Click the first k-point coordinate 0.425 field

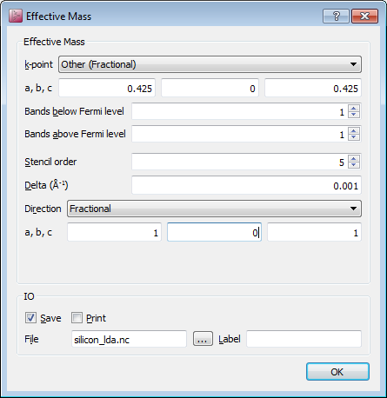107,88
